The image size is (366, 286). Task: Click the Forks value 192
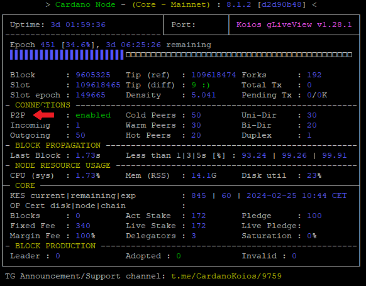(314, 75)
